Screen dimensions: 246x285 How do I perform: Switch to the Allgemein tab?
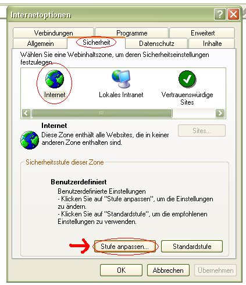click(40, 44)
